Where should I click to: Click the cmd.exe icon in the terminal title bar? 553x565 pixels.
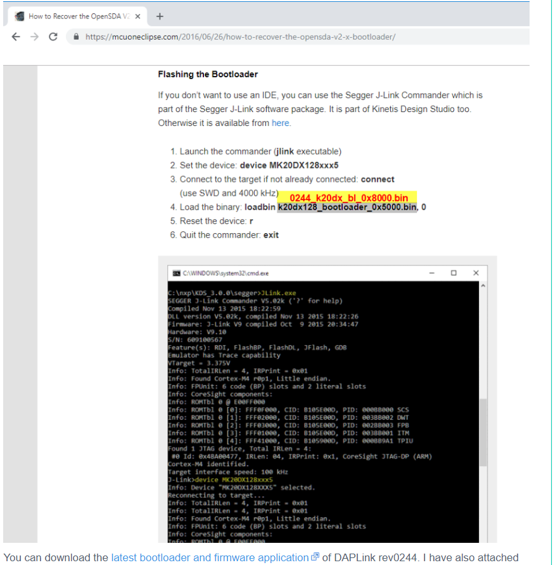tap(177, 273)
